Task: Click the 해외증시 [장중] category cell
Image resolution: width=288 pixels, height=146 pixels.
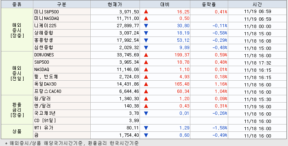Action: pos(17,30)
